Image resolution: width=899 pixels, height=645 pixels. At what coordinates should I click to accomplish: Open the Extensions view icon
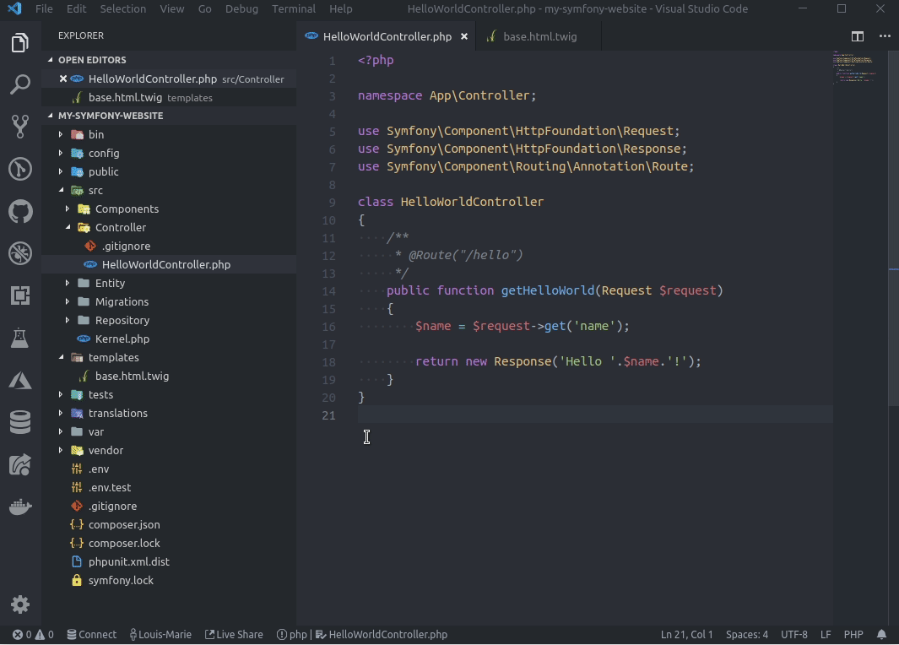click(20, 295)
